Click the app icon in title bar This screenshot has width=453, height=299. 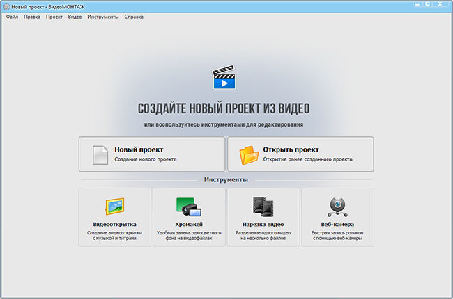point(6,7)
